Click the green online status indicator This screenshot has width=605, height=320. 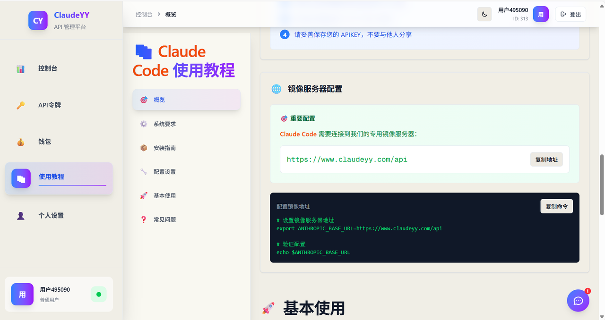click(99, 295)
